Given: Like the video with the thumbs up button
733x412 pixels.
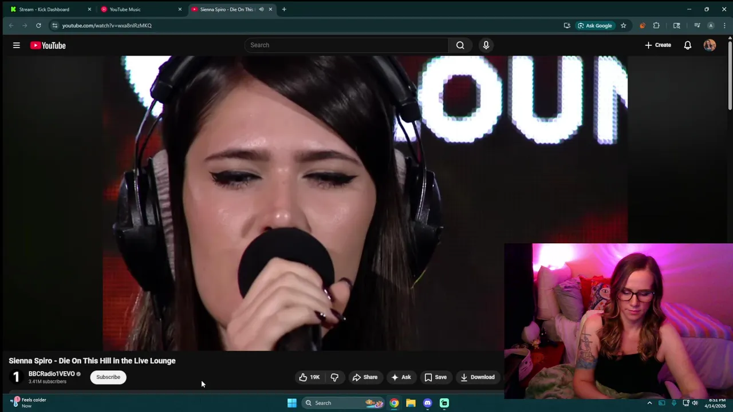Looking at the screenshot, I should coord(309,377).
